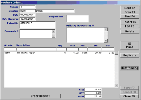
Task: Insert a new order with Insert F5
Action: pos(130,22)
